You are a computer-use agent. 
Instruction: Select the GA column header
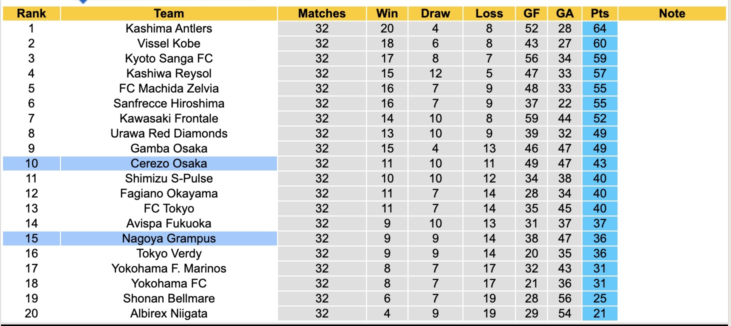tap(565, 13)
